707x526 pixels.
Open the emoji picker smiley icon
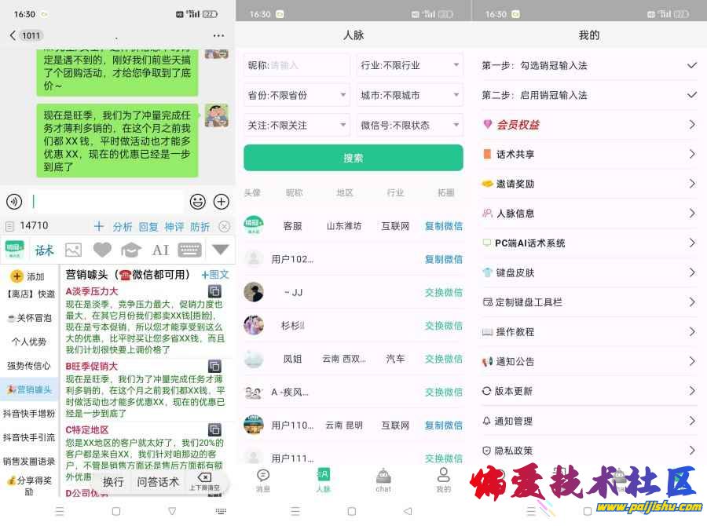(x=198, y=202)
